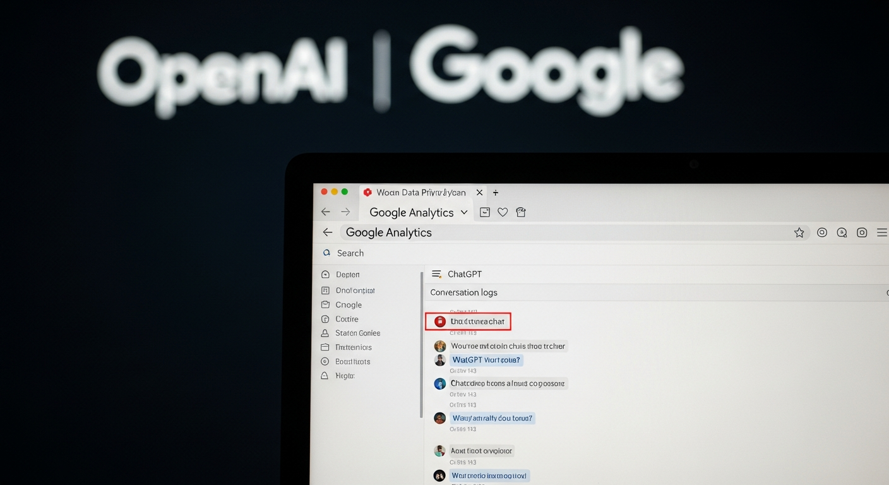Click the clipboard icon right of heart icon
Image resolution: width=889 pixels, height=485 pixels.
point(521,212)
